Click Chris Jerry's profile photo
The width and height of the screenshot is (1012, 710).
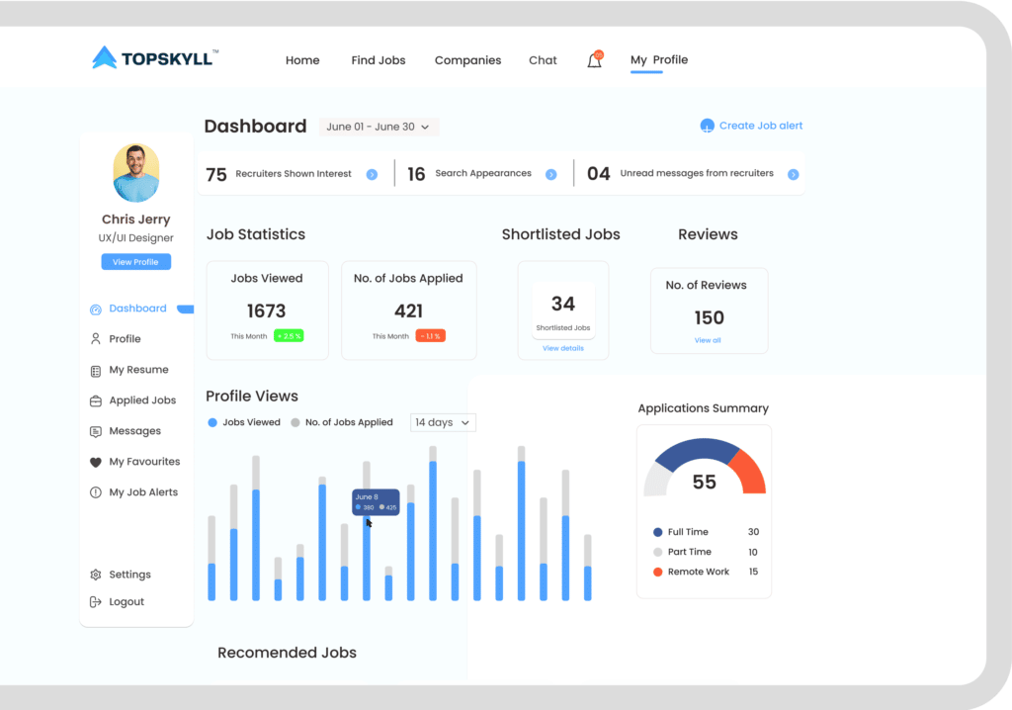(136, 173)
